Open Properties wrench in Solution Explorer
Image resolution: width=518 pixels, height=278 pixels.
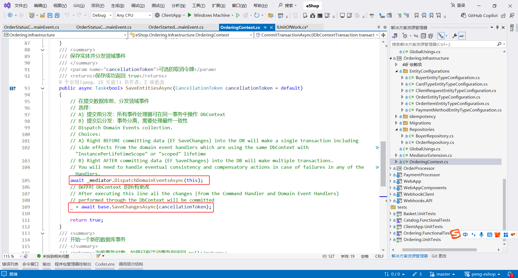pyautogui.click(x=455, y=36)
